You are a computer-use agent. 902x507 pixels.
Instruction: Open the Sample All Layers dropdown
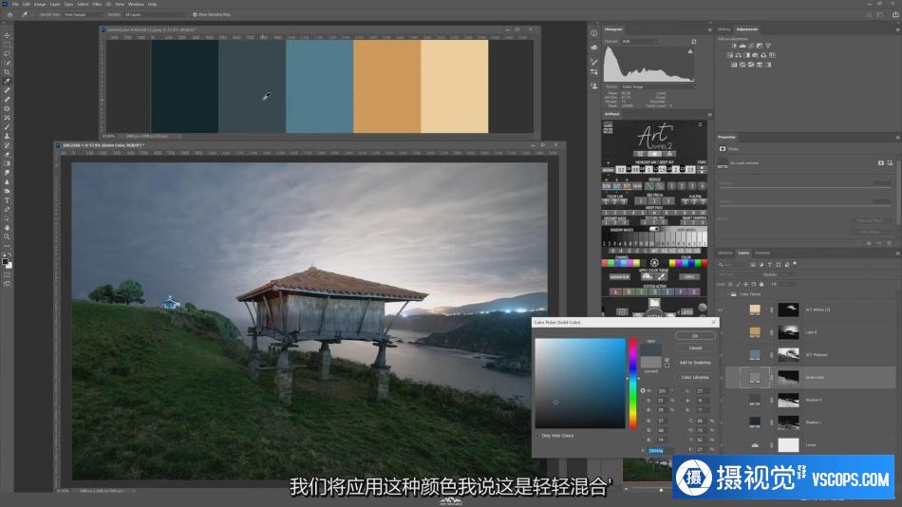[x=154, y=14]
